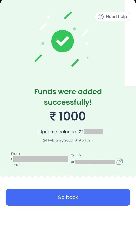
Task: Tap the light green dot right above the checkmark
Action: click(x=74, y=29)
